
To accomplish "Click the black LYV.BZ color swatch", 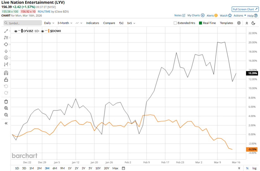I will point(22,31).
